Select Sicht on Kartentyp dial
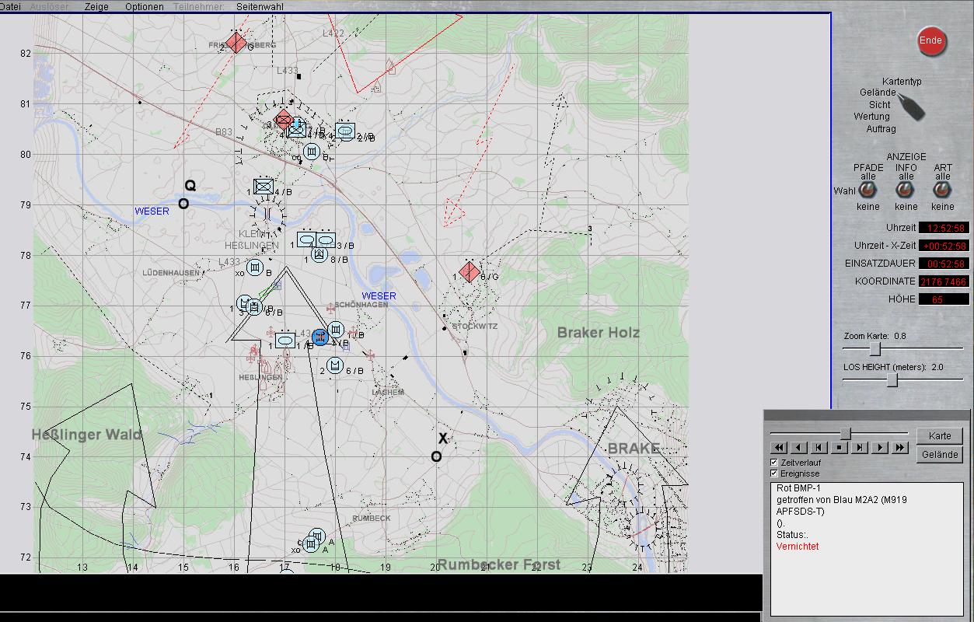This screenshot has width=974, height=622. pos(879,104)
